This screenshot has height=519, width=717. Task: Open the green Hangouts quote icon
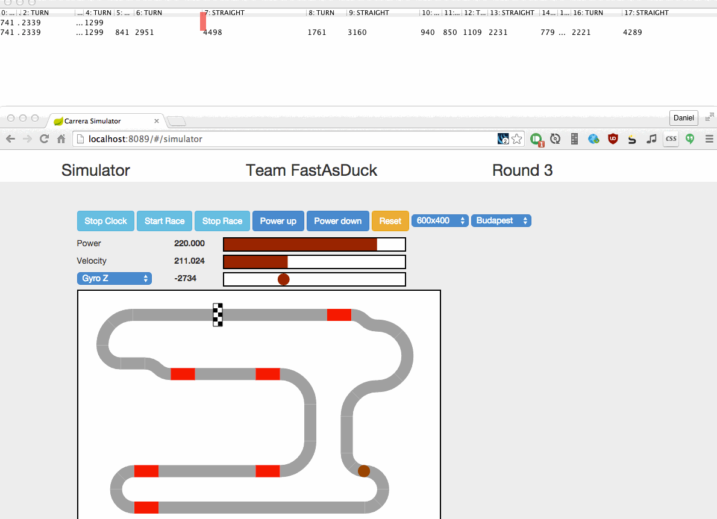pyautogui.click(x=690, y=139)
